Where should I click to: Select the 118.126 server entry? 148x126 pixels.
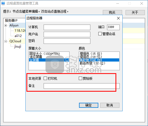[x=20, y=31]
